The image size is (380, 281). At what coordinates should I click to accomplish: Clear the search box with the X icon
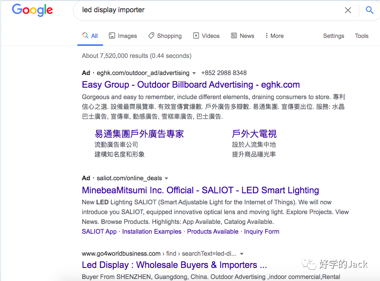coord(348,10)
